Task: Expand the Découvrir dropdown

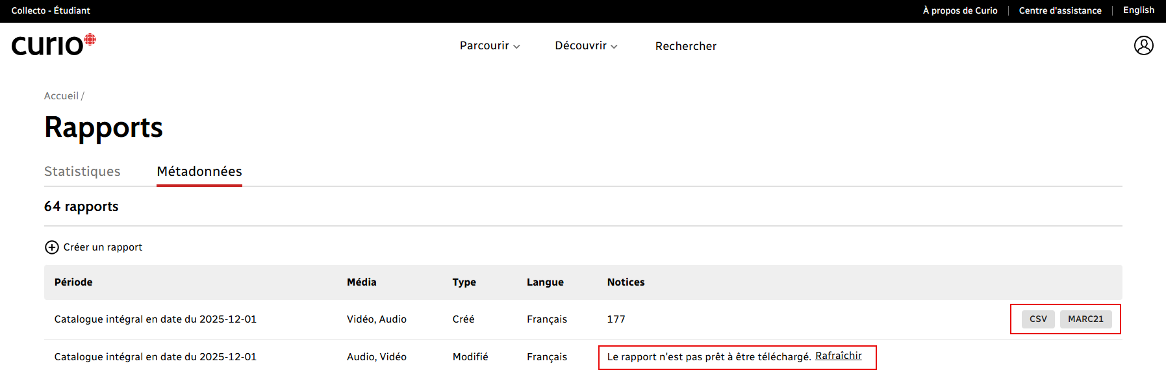Action: pyautogui.click(x=585, y=46)
